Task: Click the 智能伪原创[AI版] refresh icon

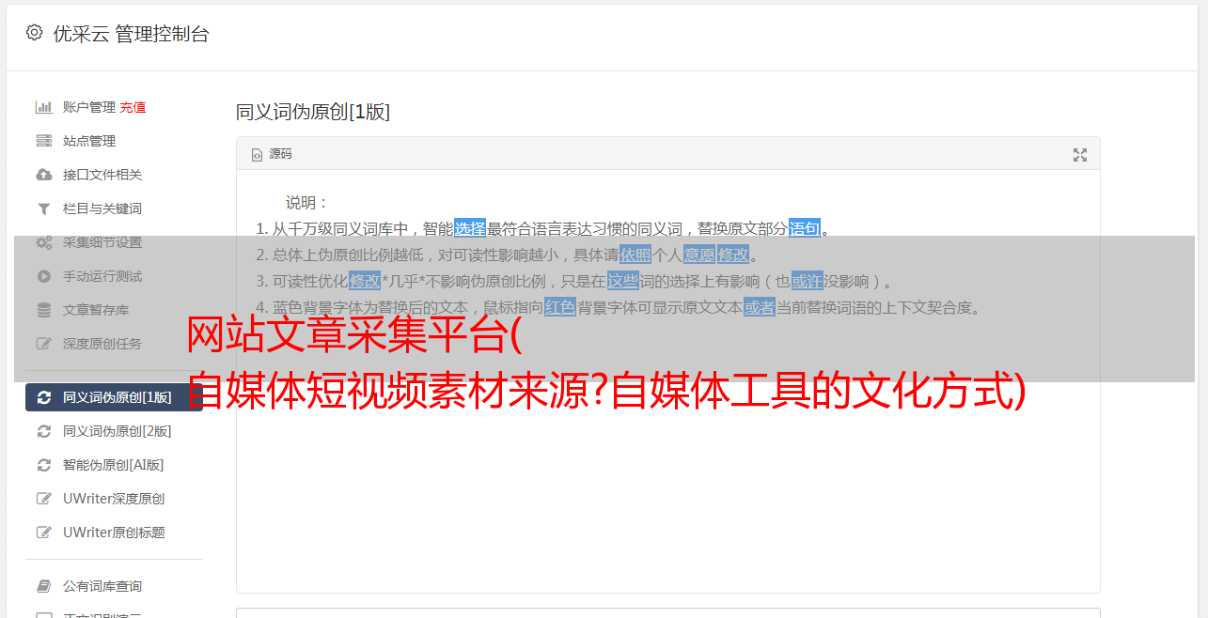Action: pyautogui.click(x=43, y=465)
